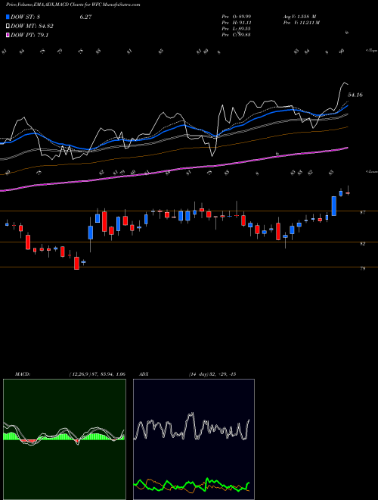378x500 pixels.
Task: Click the ADX (14 day) 32, +29, -15 values
Action: click(212, 374)
